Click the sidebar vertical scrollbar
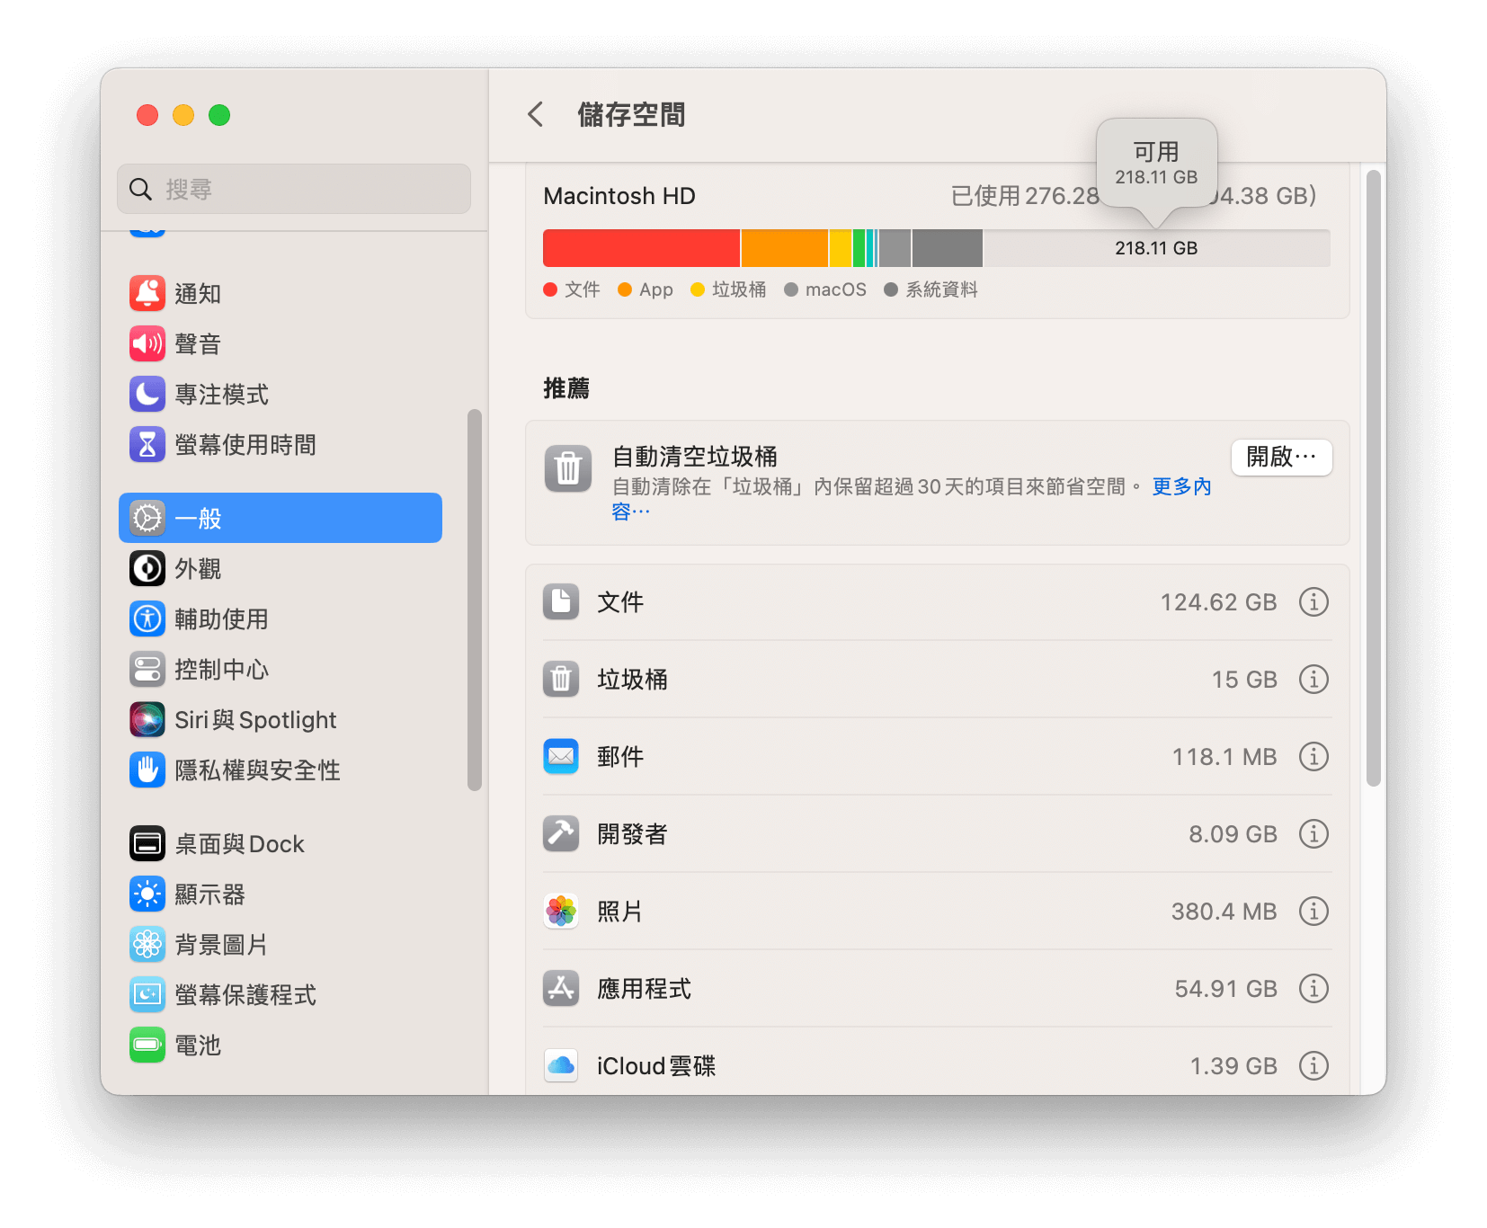Screen dimensions: 1487x1228 point(474,600)
